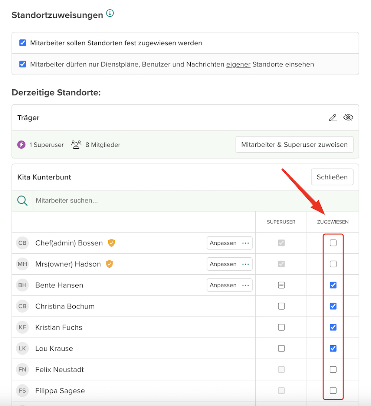Click the verified shield badge next to Chef(admin) Bossen

[x=111, y=243]
